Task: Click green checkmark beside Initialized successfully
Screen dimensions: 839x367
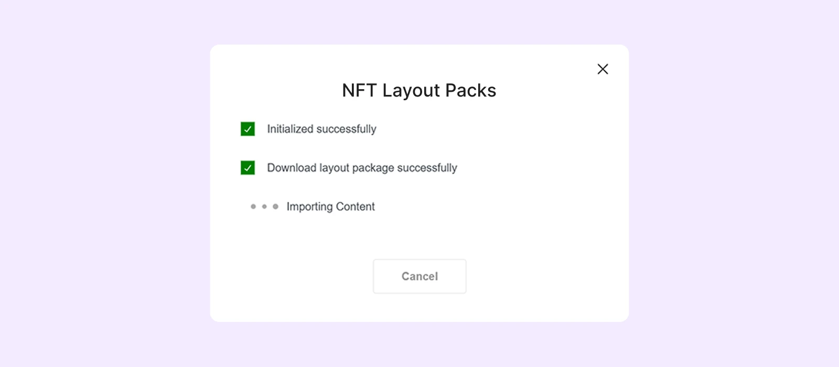Action: (x=248, y=129)
